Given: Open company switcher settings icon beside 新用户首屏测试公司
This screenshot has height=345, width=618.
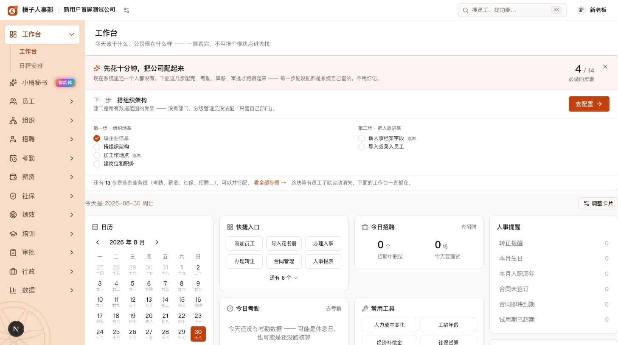Looking at the screenshot, I should 126,10.
